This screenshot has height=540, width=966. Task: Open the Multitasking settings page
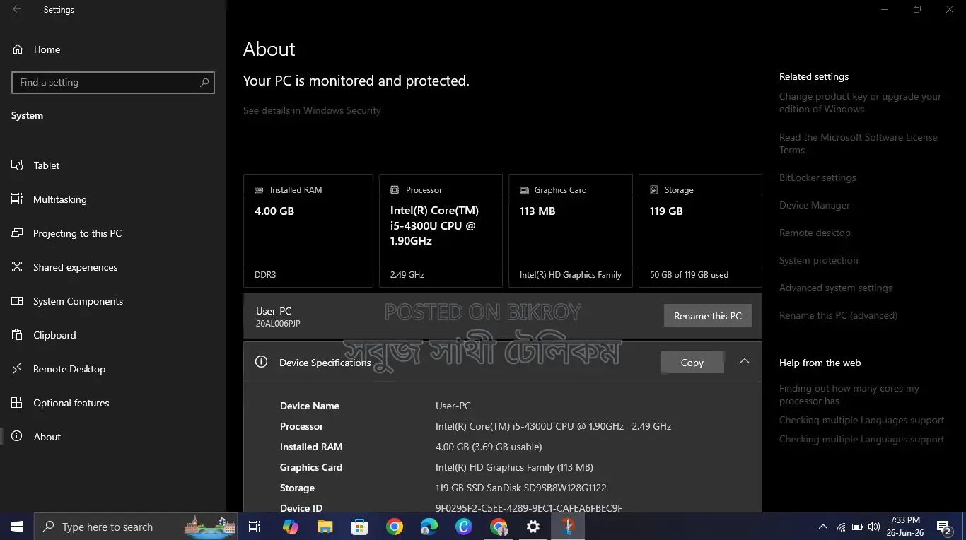pyautogui.click(x=113, y=199)
